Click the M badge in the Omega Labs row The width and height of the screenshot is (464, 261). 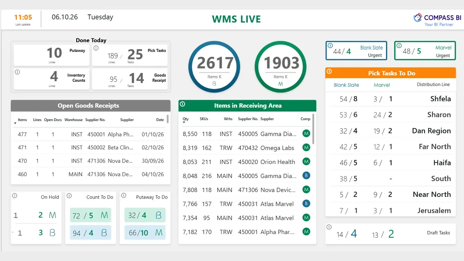click(306, 148)
